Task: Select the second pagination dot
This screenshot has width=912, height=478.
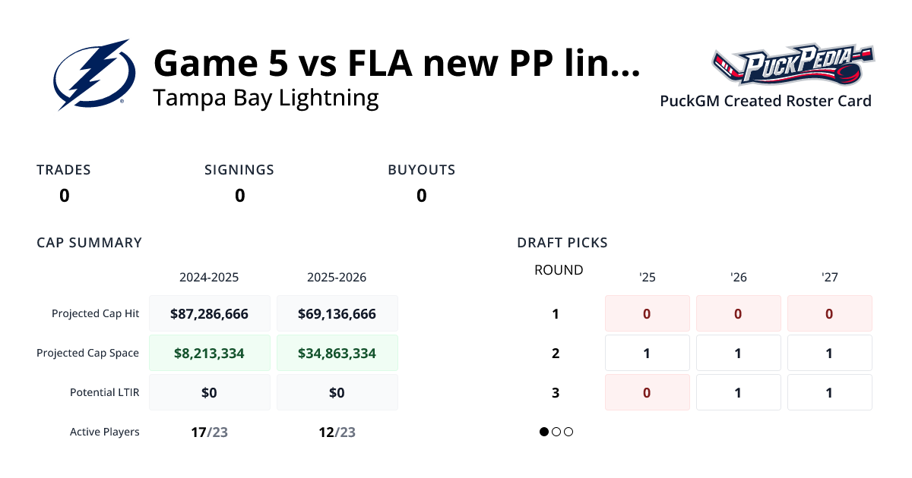Action: 556,432
